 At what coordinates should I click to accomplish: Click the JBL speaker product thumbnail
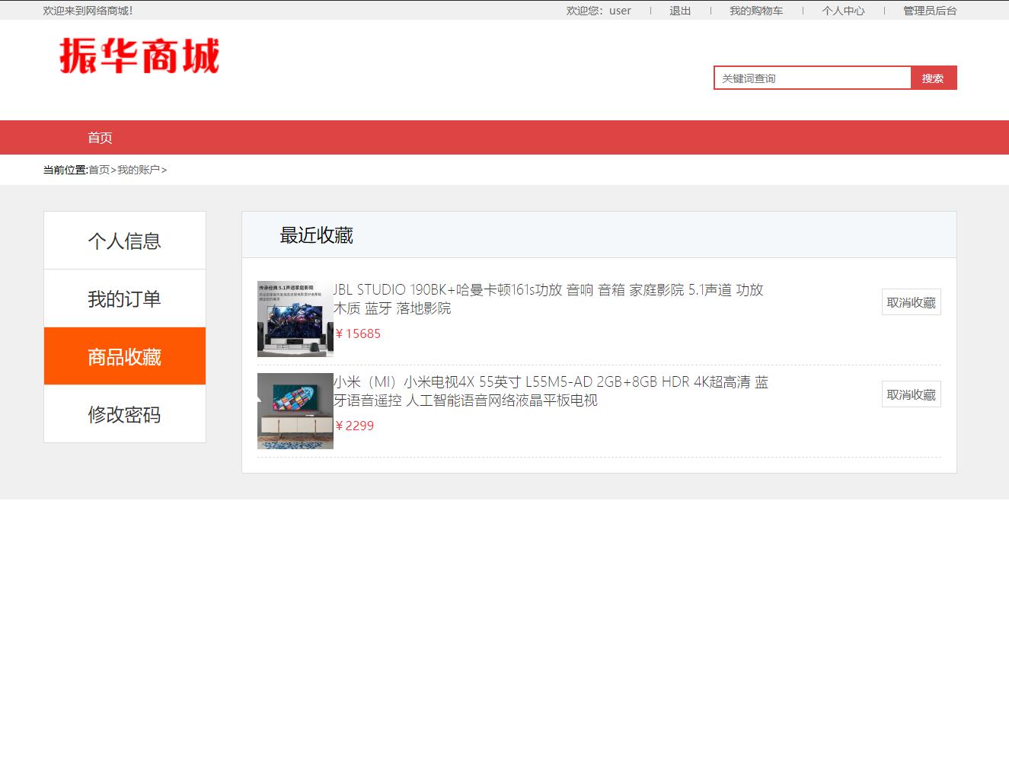pyautogui.click(x=295, y=318)
